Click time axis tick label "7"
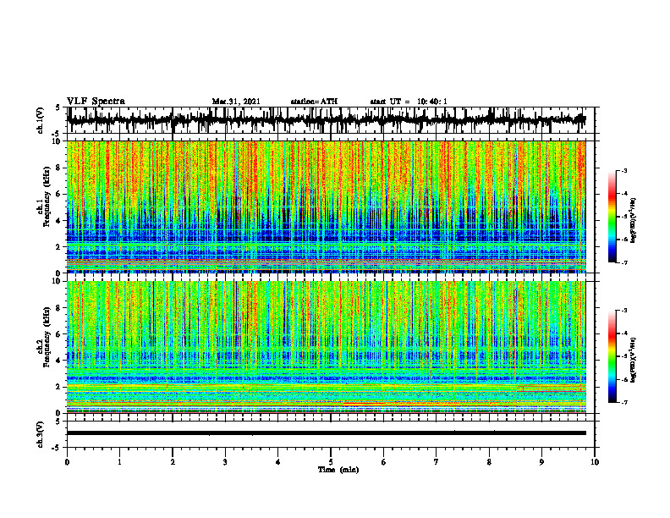This screenshot has height=518, width=670. coord(437,462)
